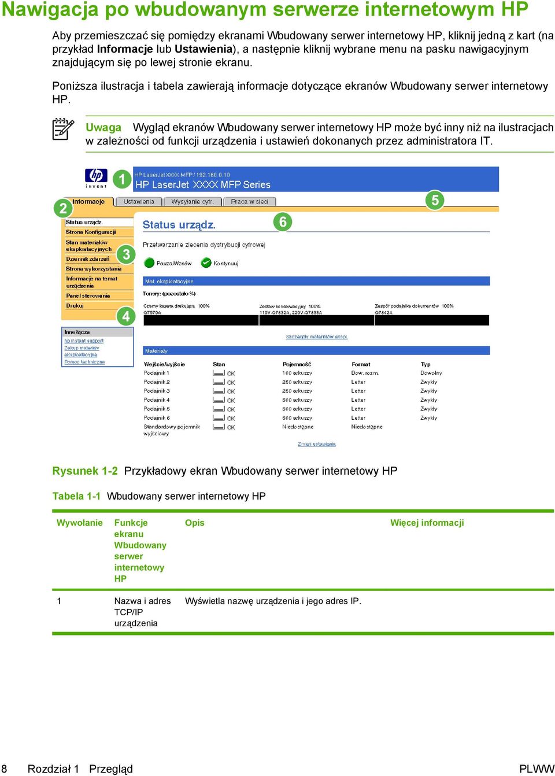555x776 pixels.
Task: Click the tray status icon for Podajnik 2
Action: click(219, 382)
